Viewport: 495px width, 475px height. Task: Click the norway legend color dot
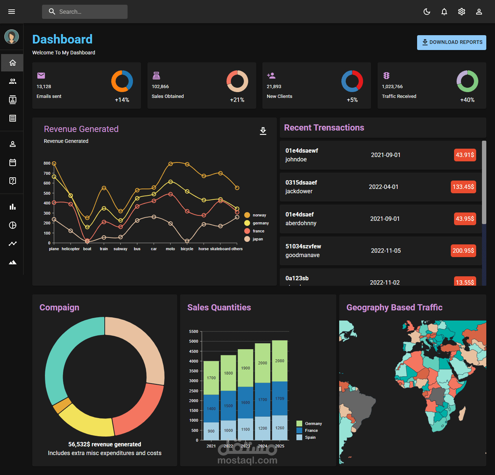tap(247, 215)
